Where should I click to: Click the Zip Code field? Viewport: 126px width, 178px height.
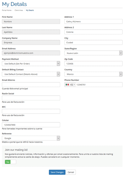(93, 63)
